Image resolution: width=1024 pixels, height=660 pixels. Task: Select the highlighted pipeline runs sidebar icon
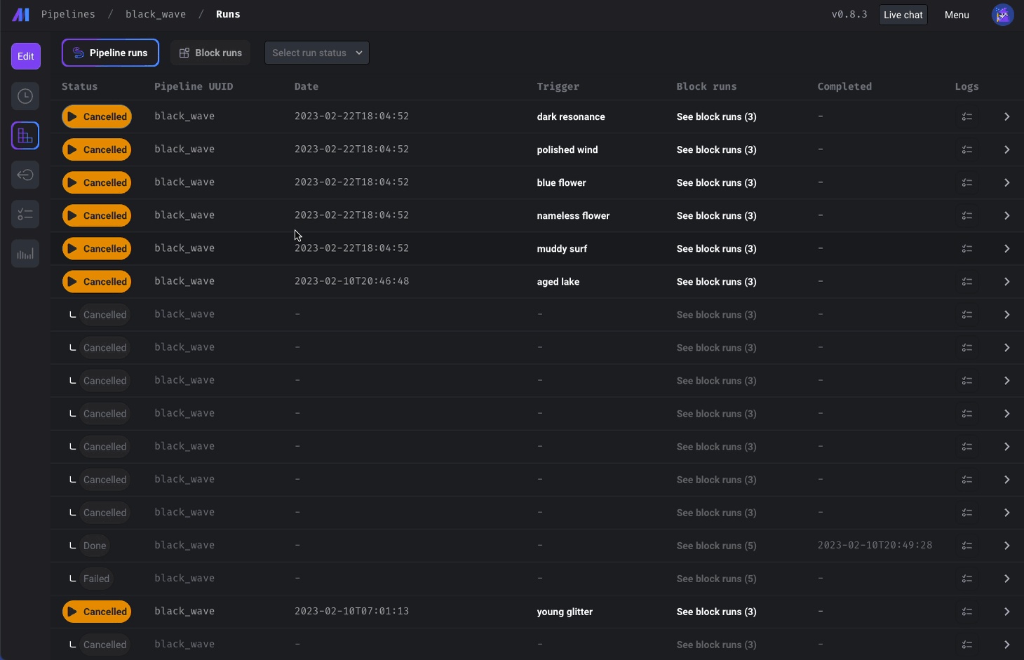(25, 135)
